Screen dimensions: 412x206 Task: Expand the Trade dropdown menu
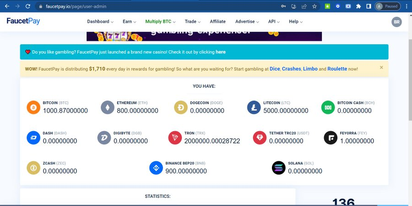point(193,21)
